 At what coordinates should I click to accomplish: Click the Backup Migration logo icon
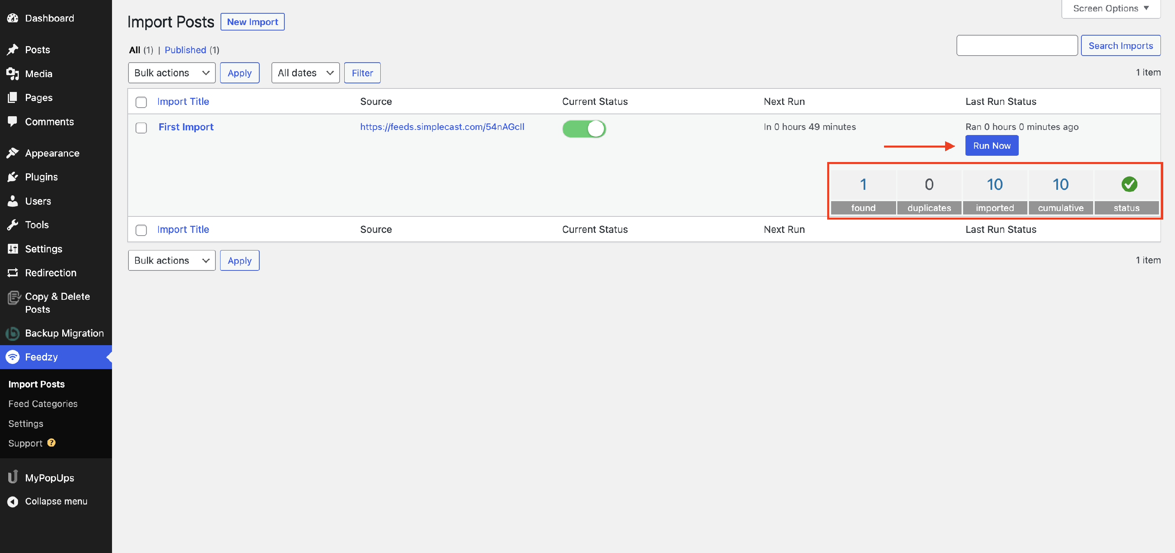point(13,333)
